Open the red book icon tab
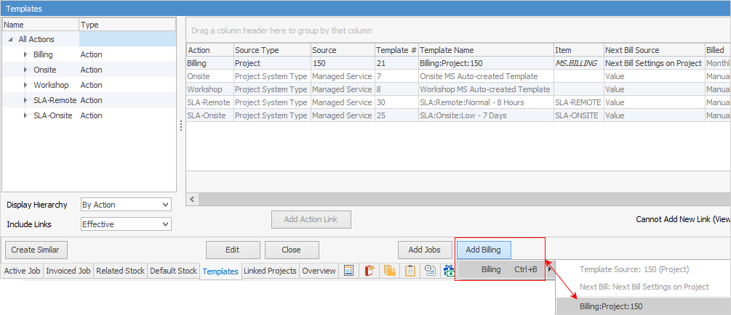This screenshot has width=731, height=315. pyautogui.click(x=370, y=271)
